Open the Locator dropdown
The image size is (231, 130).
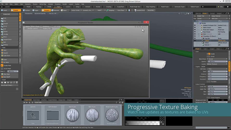click(x=217, y=64)
